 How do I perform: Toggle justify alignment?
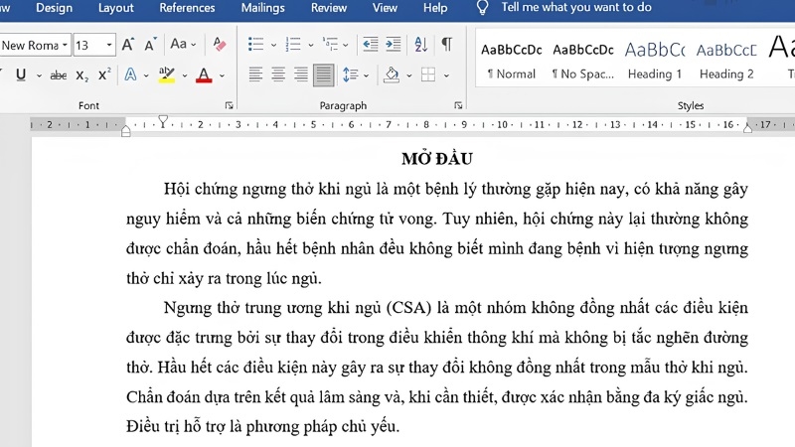tap(324, 75)
